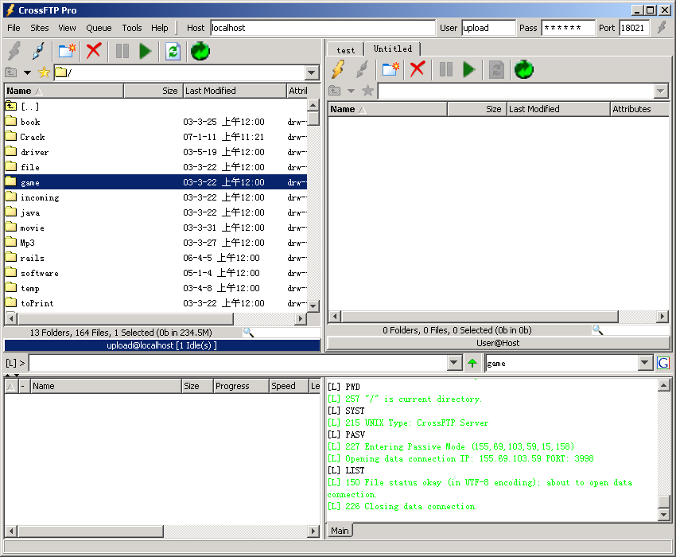Select the software folder
676x557 pixels.
[x=156, y=273]
